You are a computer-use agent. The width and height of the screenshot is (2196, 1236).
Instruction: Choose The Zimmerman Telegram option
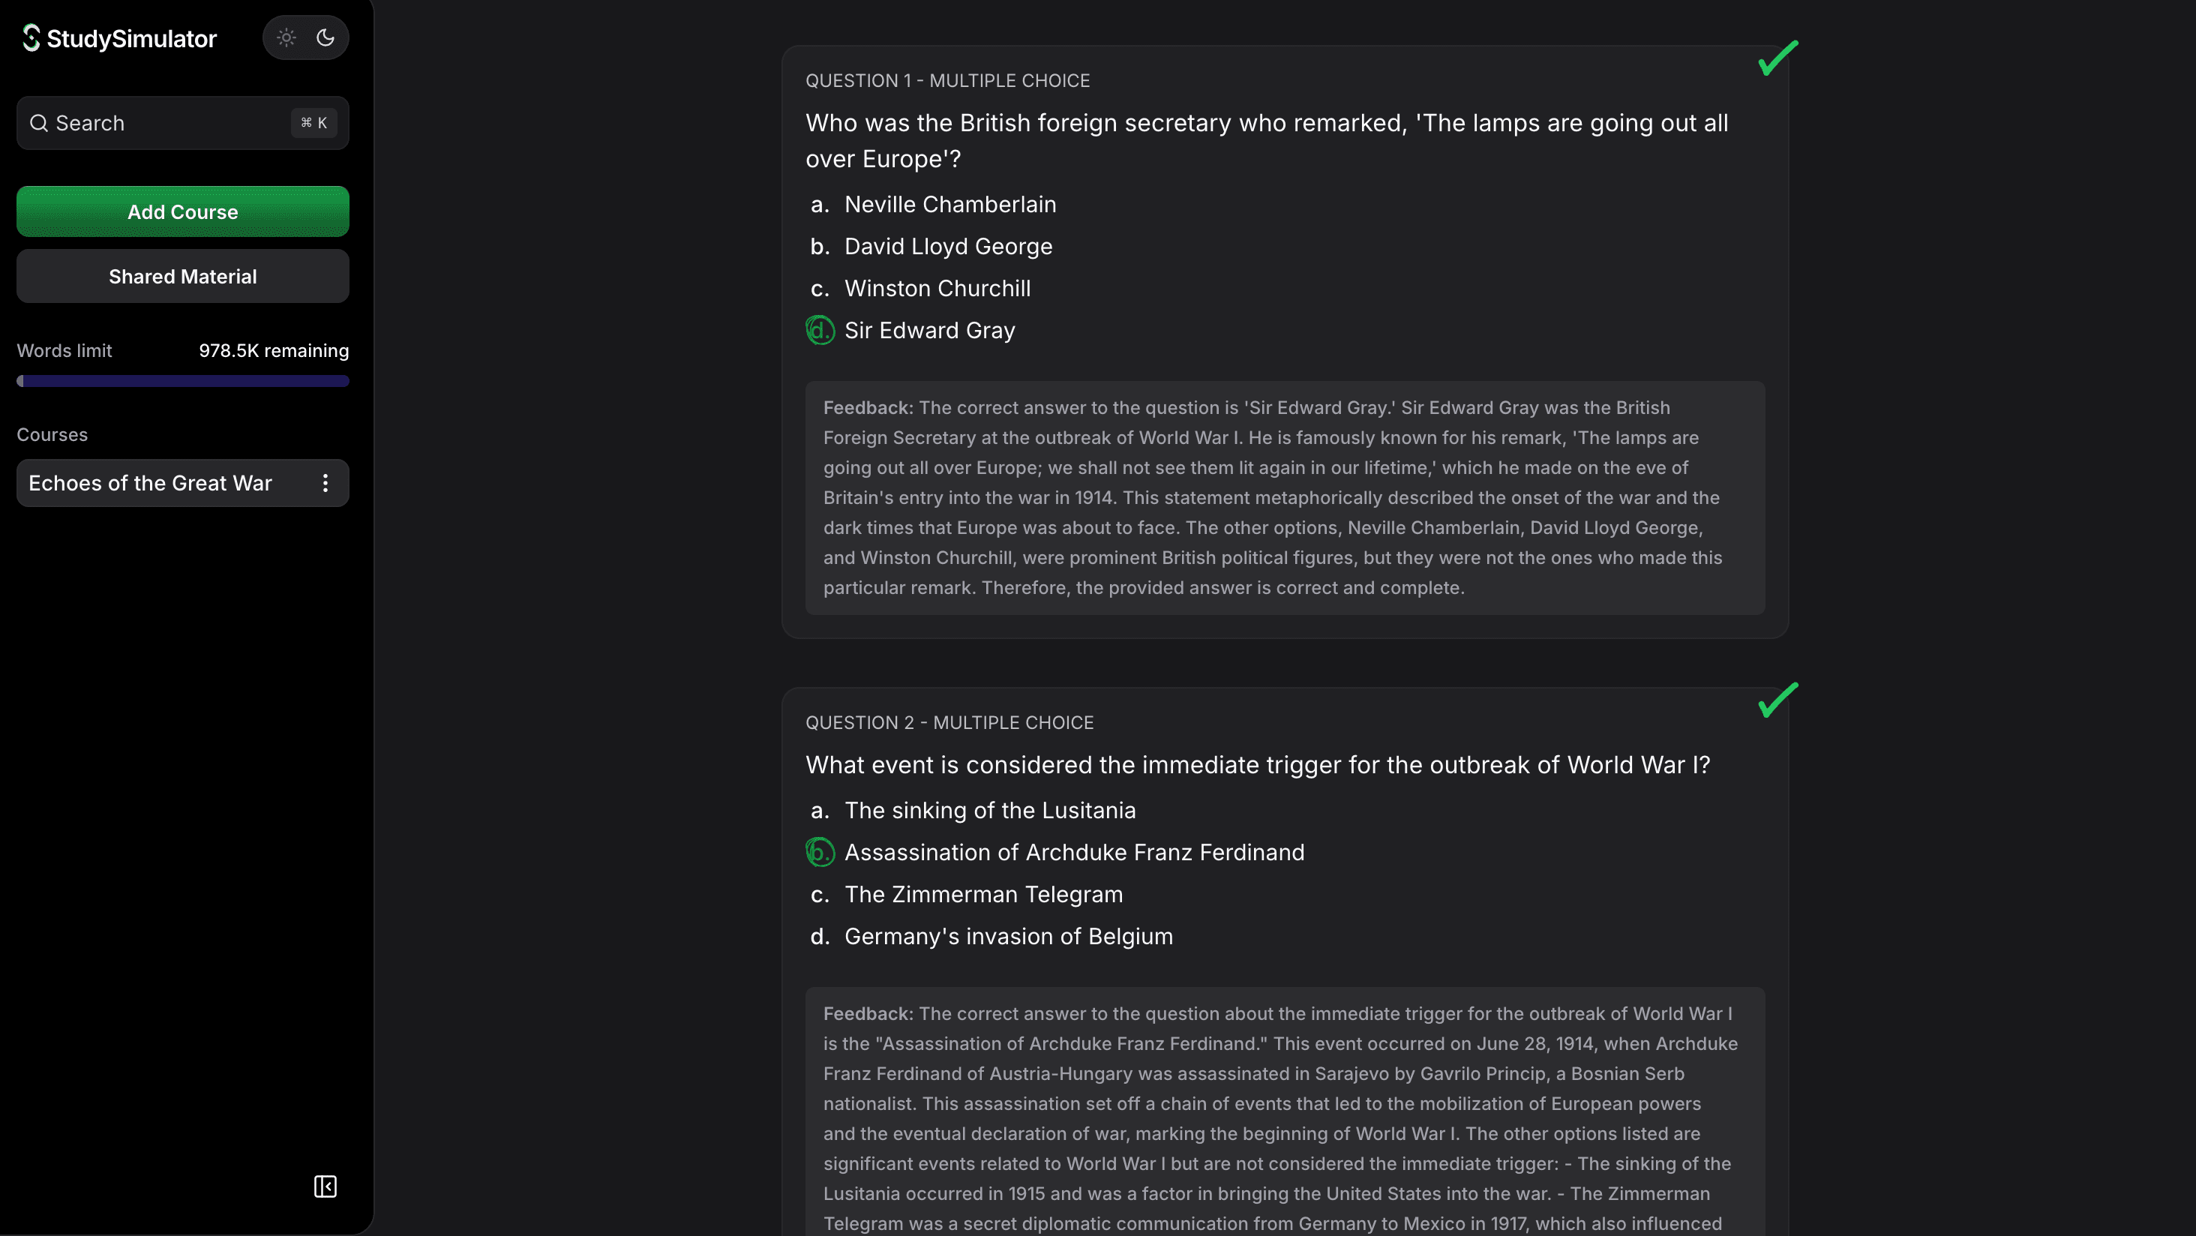(983, 894)
